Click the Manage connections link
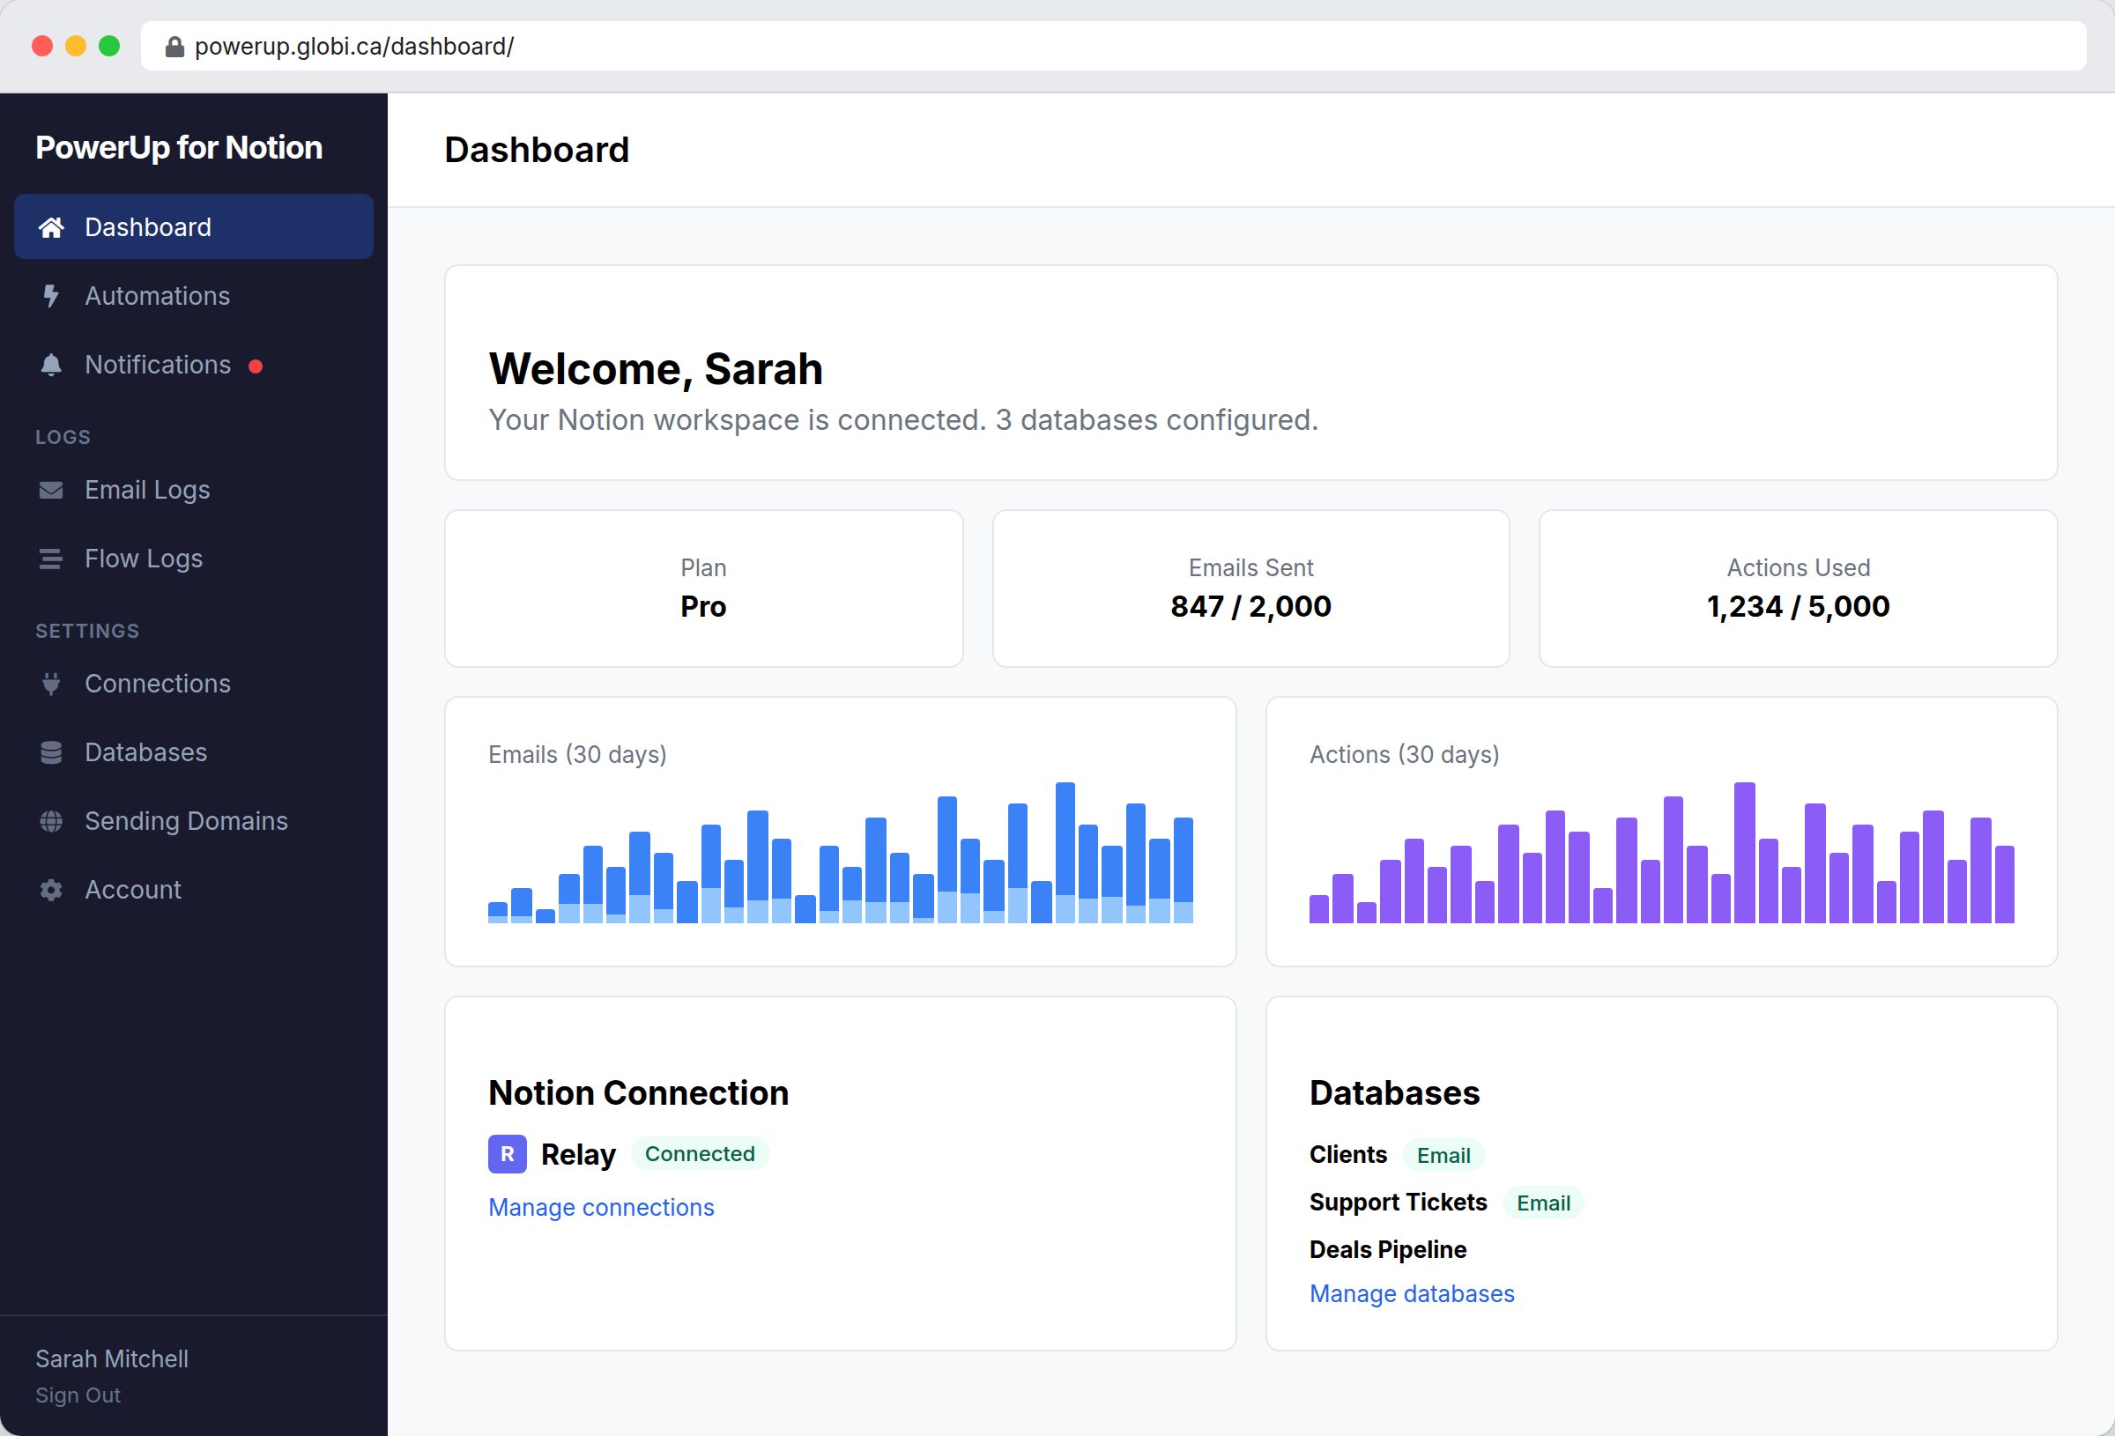 click(601, 1207)
